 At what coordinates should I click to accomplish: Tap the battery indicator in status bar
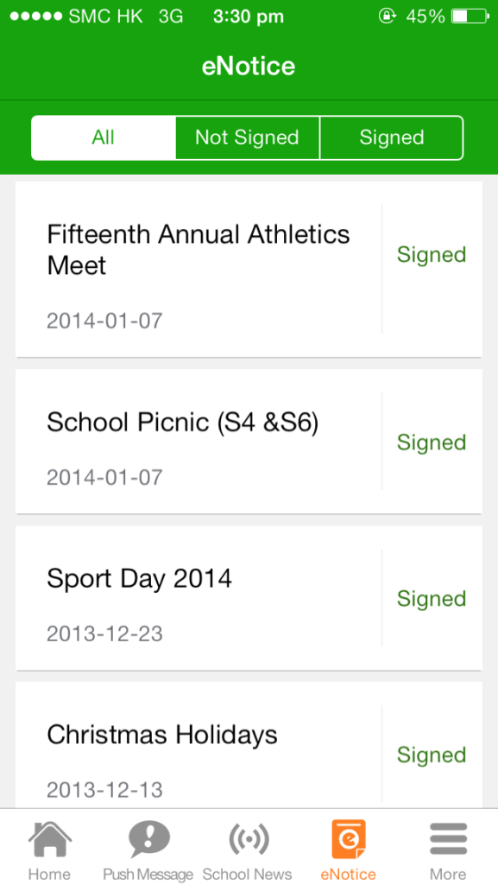click(467, 15)
